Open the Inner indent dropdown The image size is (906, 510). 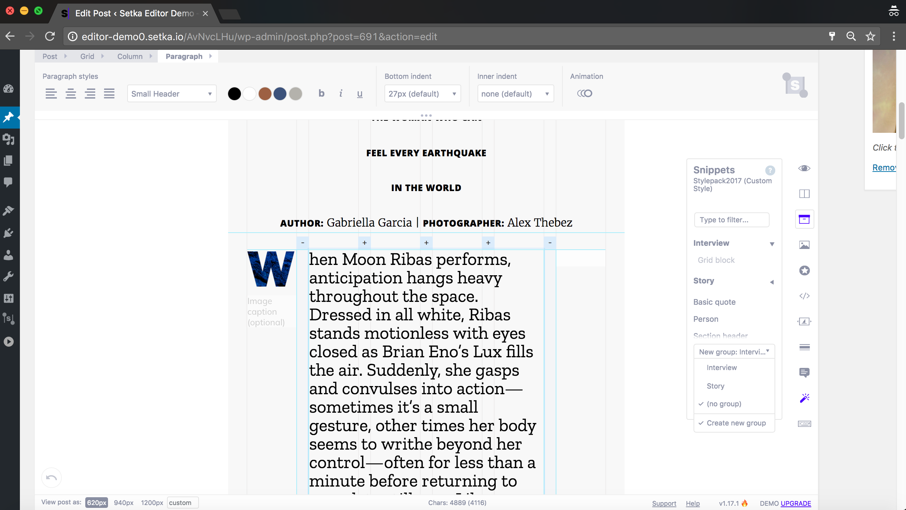pyautogui.click(x=516, y=94)
